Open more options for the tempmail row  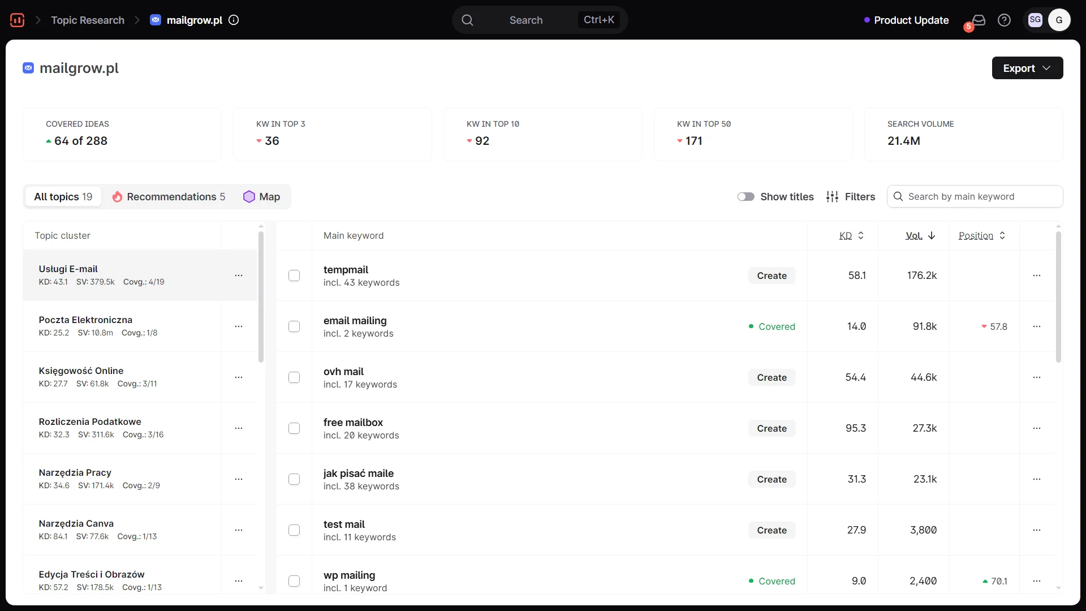tap(1037, 276)
